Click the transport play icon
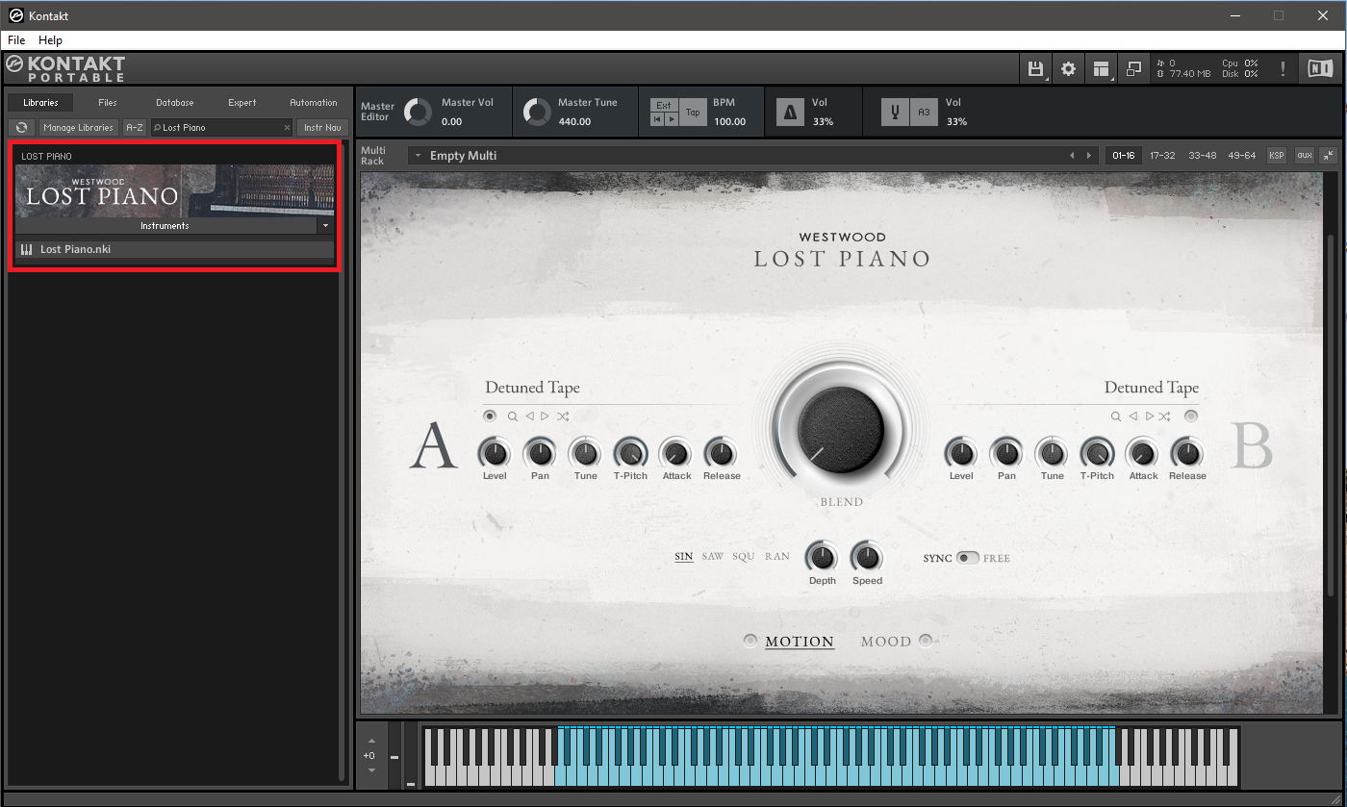 point(672,119)
